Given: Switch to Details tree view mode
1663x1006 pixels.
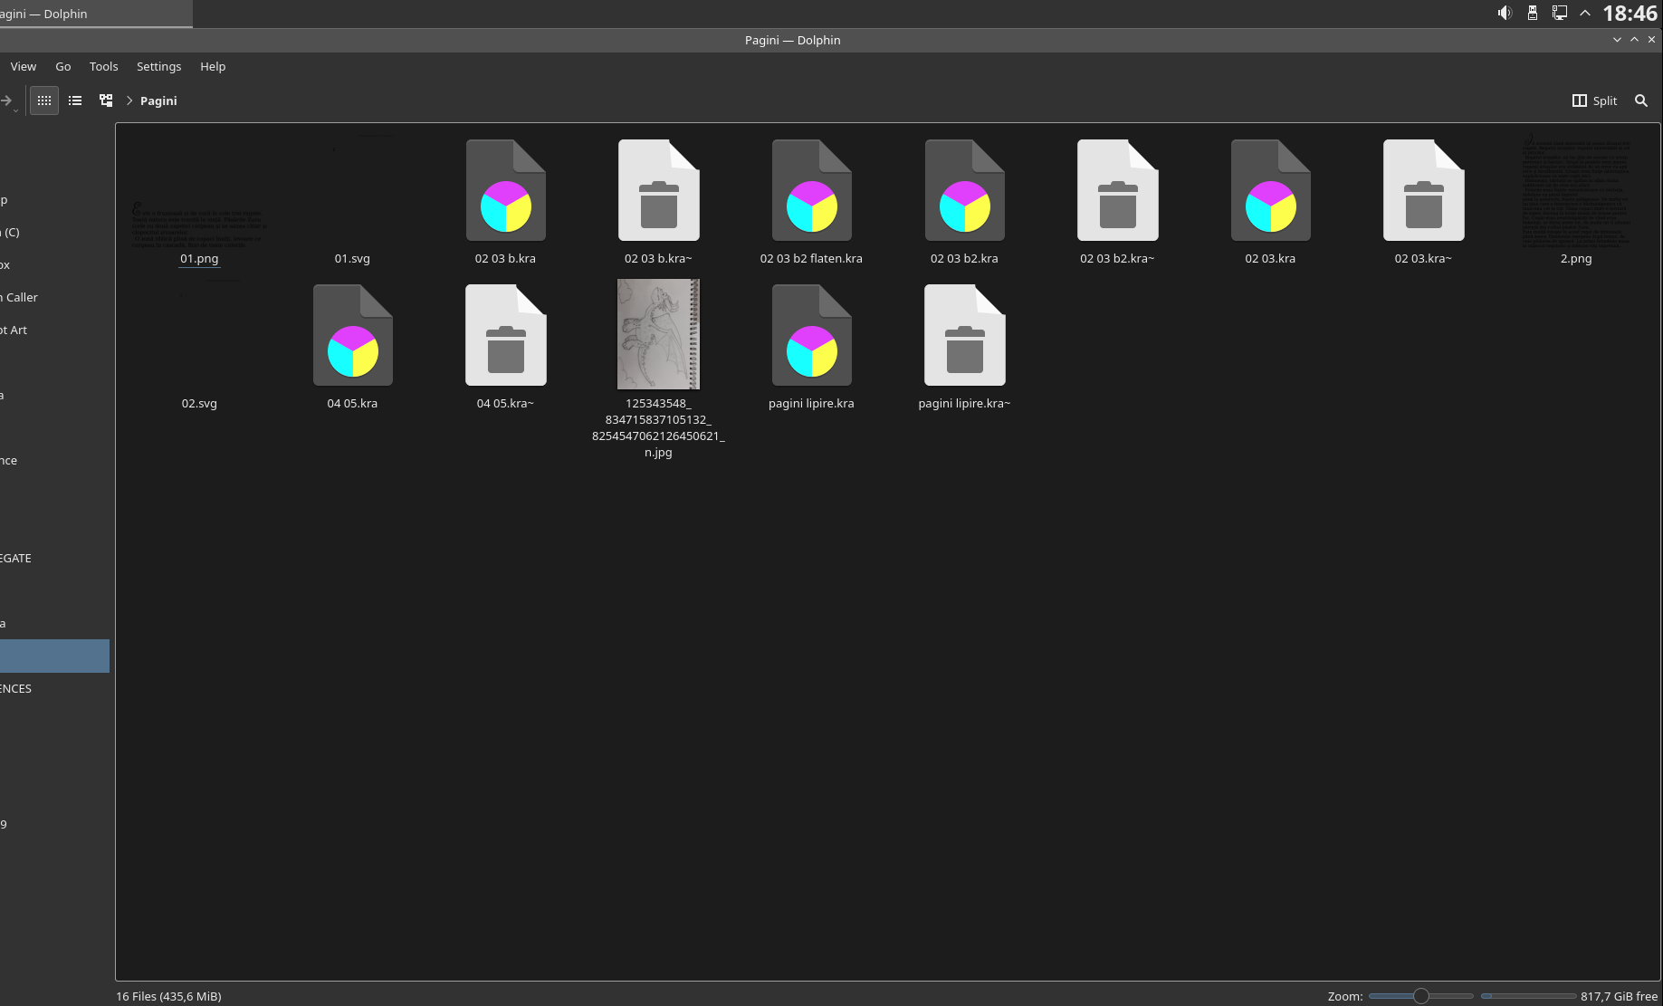Looking at the screenshot, I should tap(106, 101).
